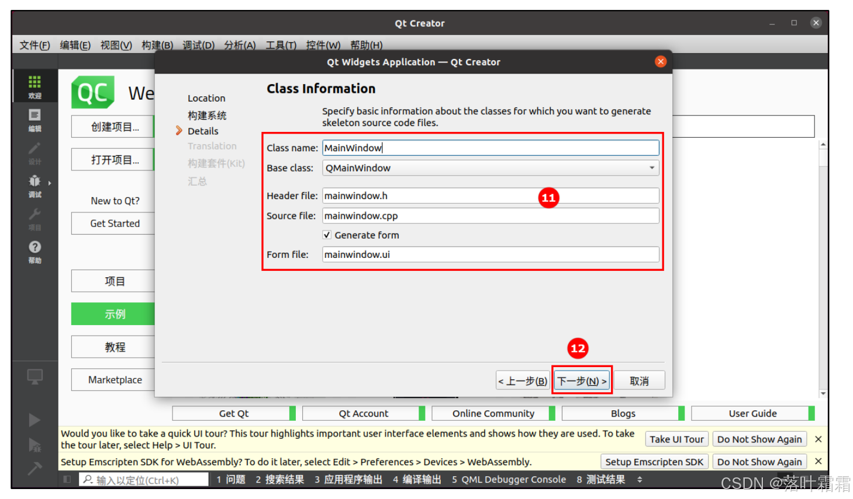Viewport: 853px width, 499px height.
Task: Open the Blogs link
Action: pyautogui.click(x=623, y=413)
